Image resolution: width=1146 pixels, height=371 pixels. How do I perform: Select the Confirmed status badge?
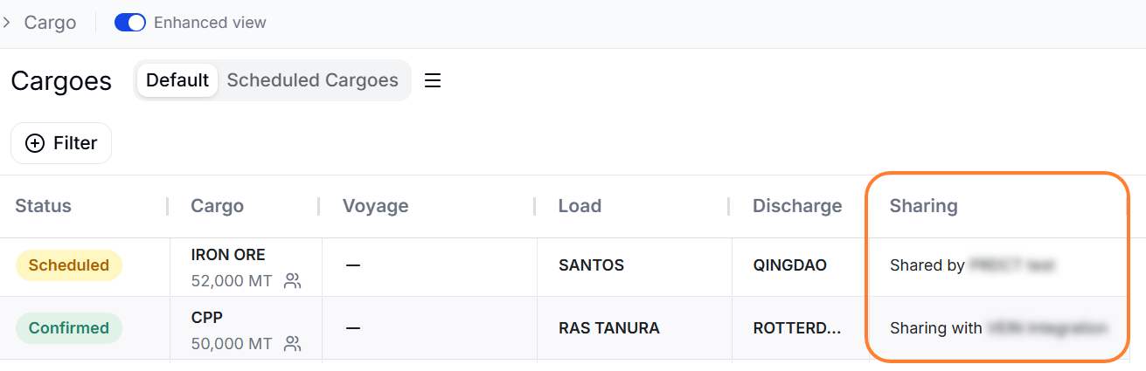click(69, 328)
